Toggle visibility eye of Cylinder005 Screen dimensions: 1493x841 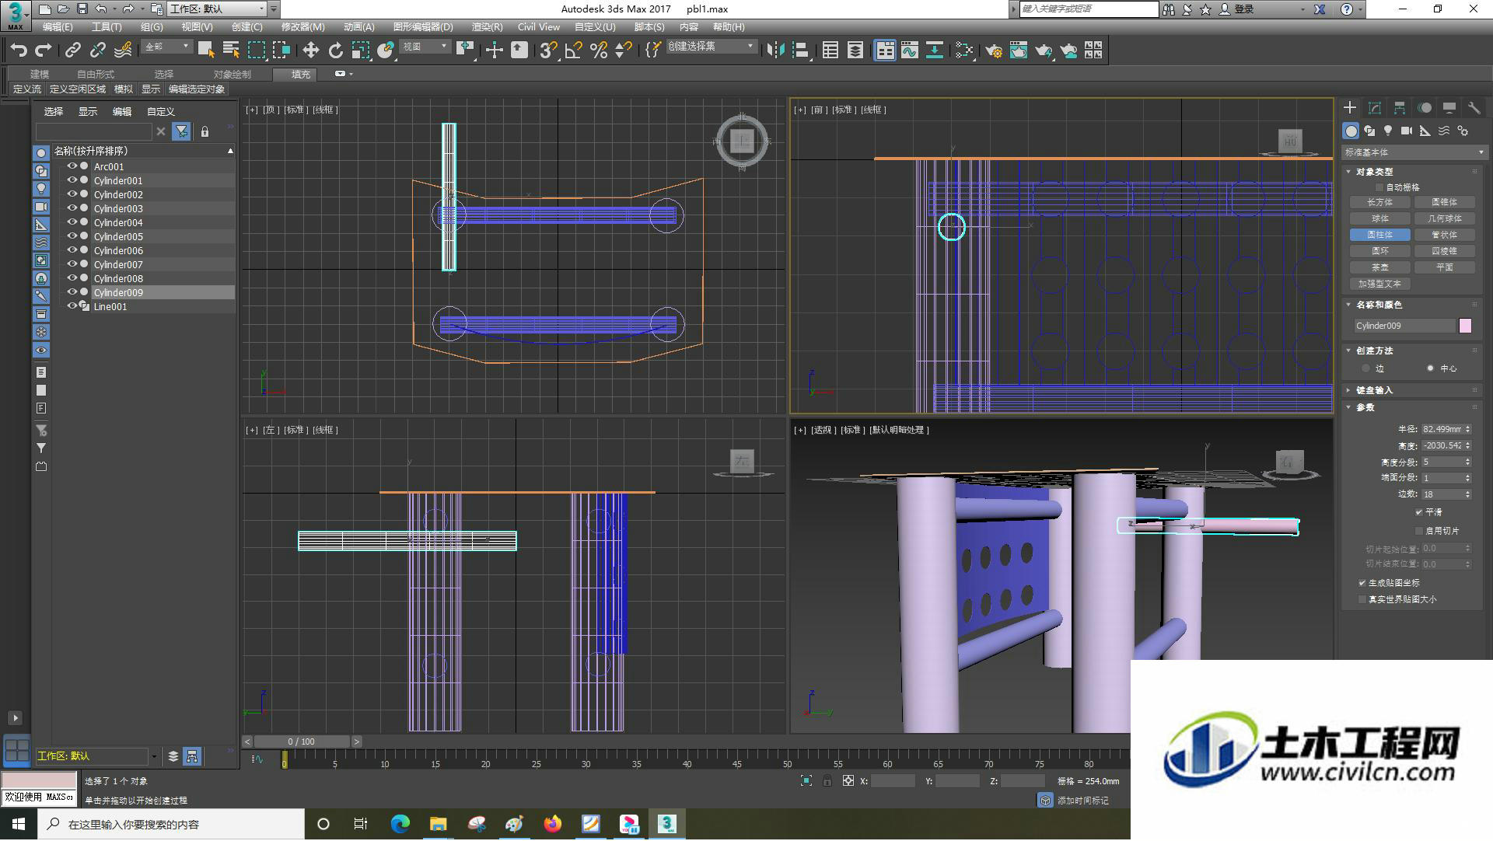72,236
